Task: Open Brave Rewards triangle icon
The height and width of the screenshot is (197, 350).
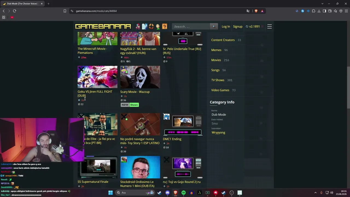Action: pyautogui.click(x=262, y=11)
